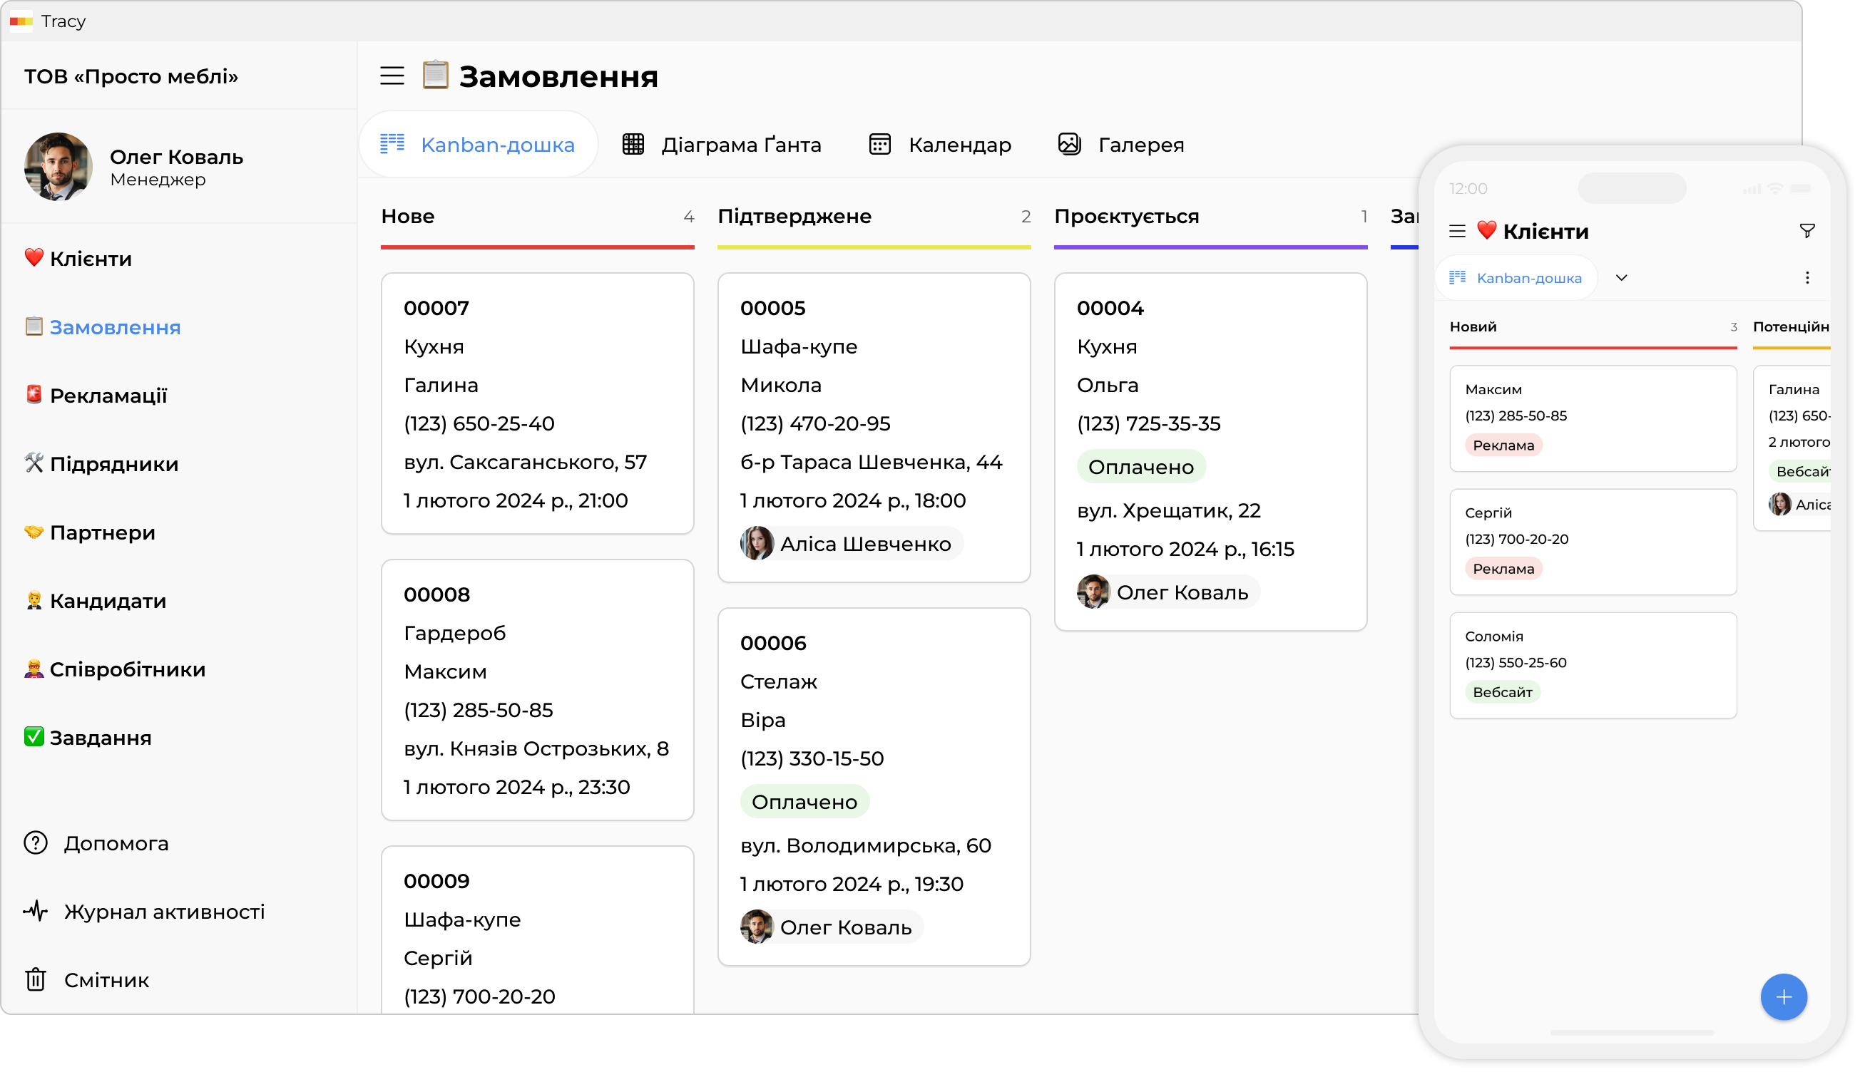This screenshot has height=1072, width=1860.
Task: Click the Реклама tag on Максим card
Action: pyautogui.click(x=1503, y=445)
